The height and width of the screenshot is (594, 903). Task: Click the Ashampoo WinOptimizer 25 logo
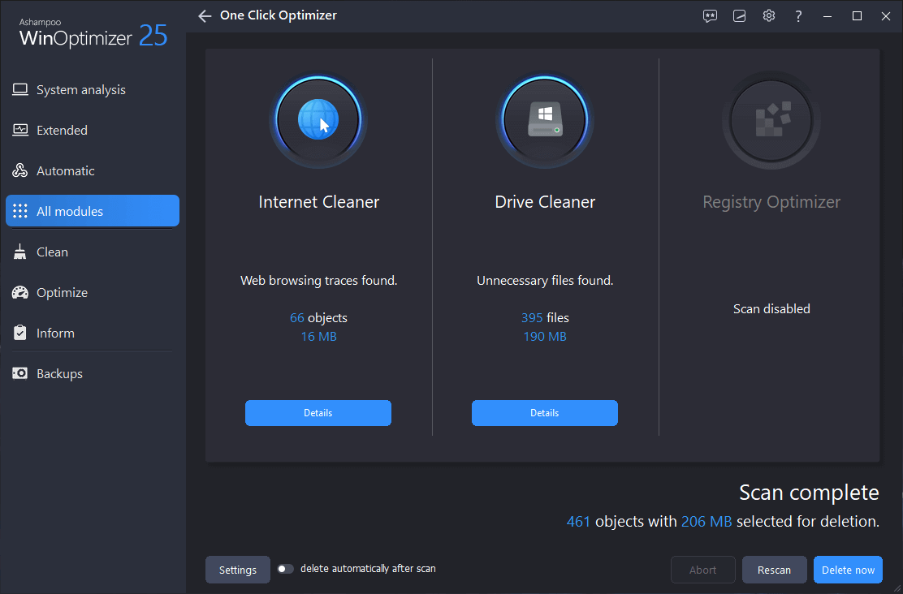point(93,33)
